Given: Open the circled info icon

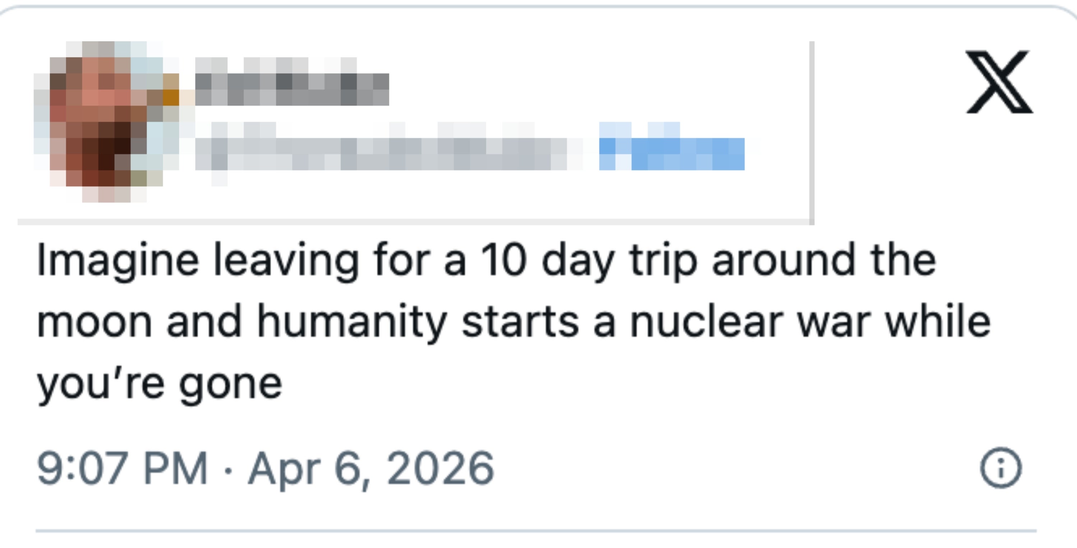Looking at the screenshot, I should 1001,467.
